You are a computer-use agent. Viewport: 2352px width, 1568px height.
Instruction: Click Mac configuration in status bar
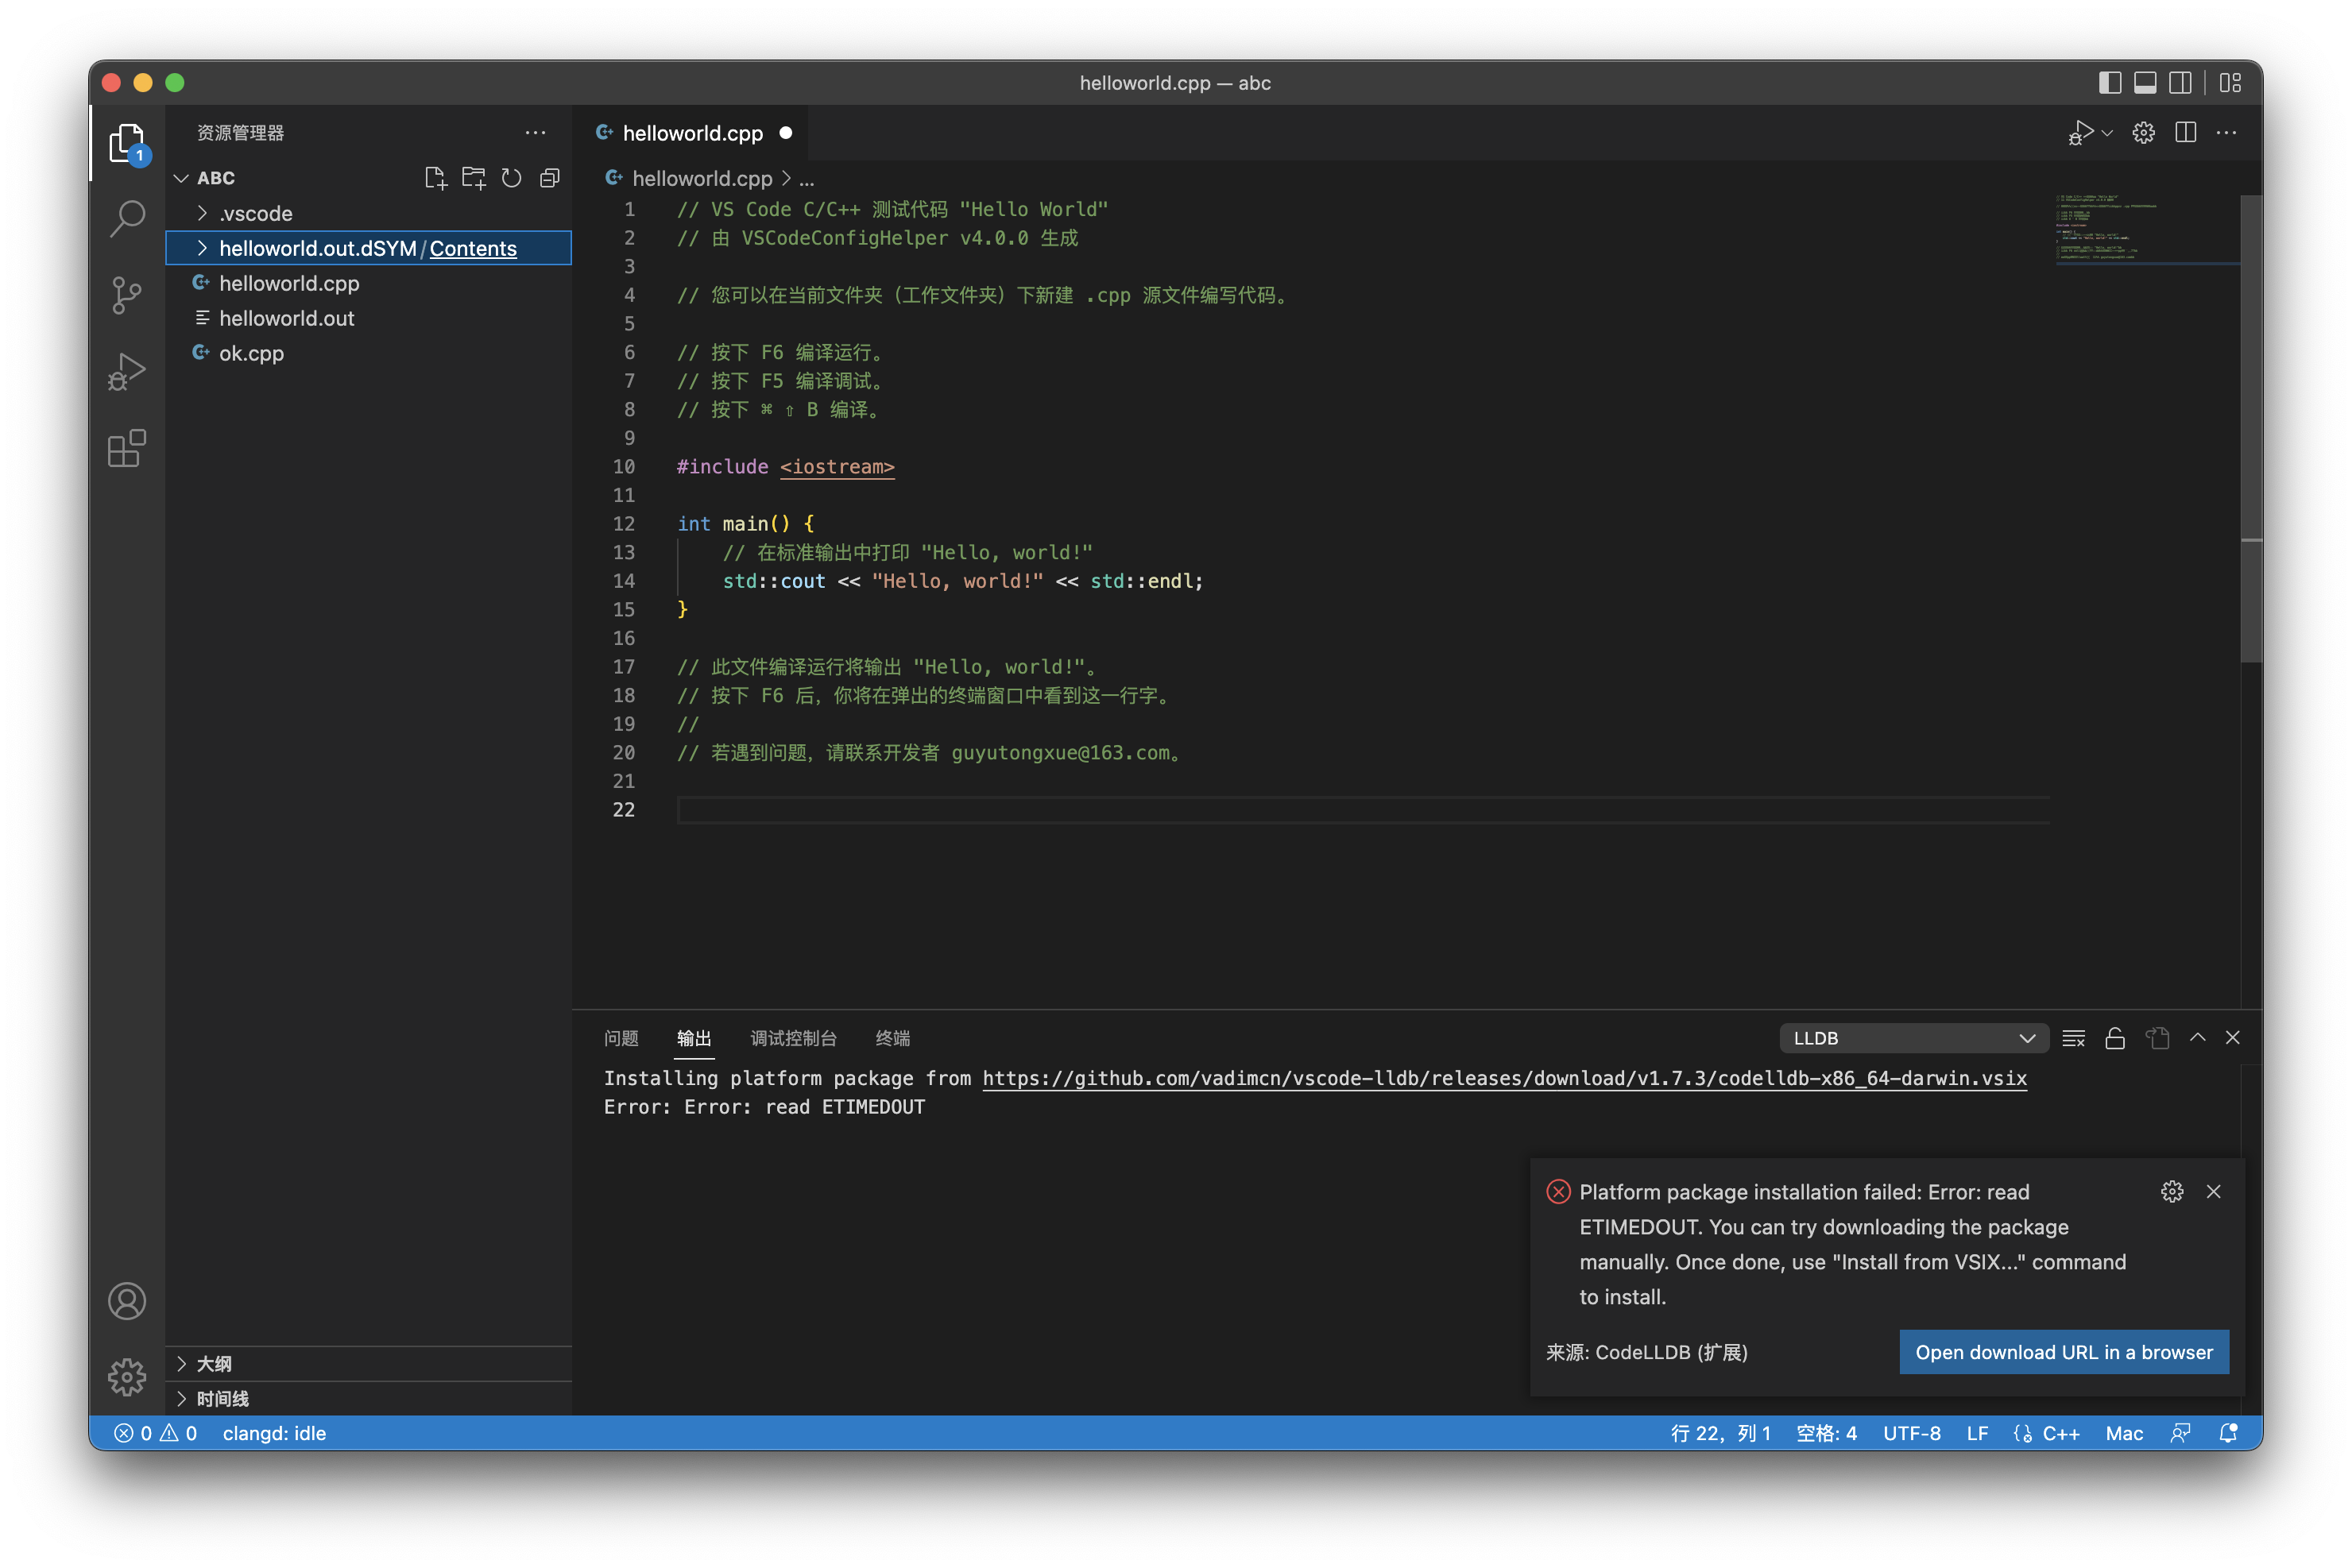(2124, 1433)
